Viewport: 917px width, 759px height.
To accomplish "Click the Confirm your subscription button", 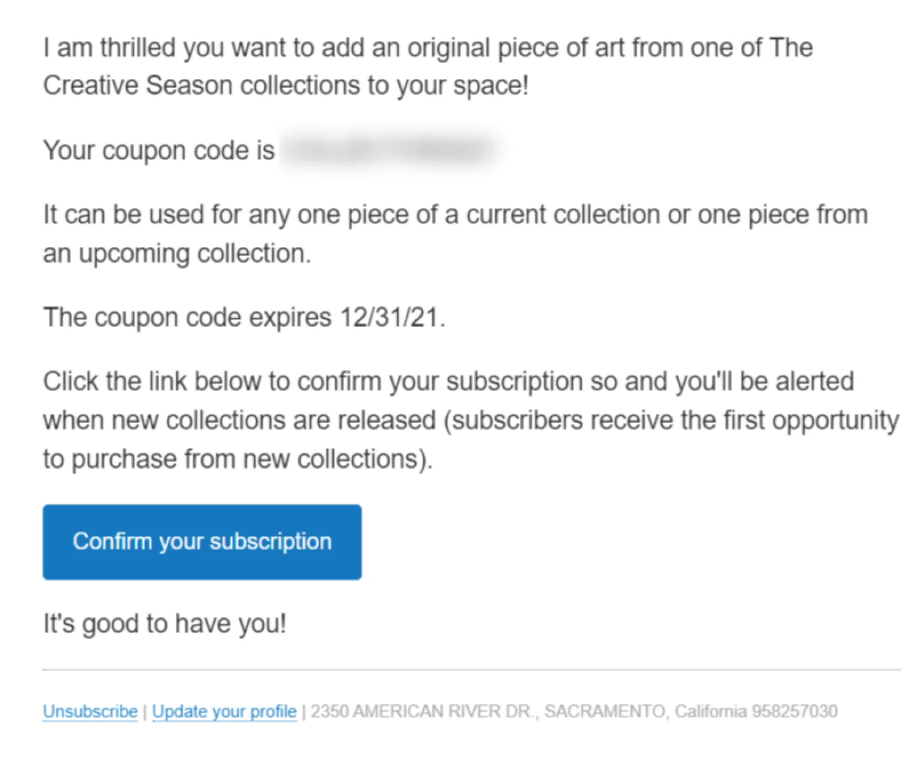I will tap(202, 542).
